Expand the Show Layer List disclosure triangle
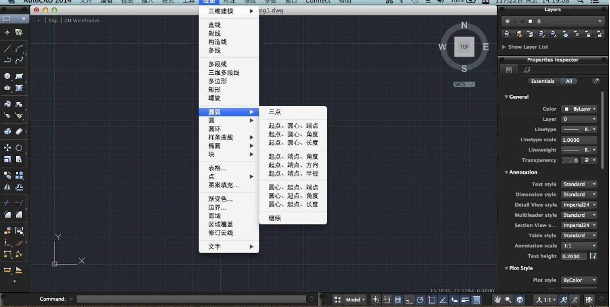The image size is (610, 307). [504, 47]
